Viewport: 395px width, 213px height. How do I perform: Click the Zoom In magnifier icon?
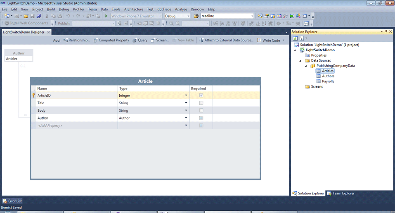click(x=171, y=23)
